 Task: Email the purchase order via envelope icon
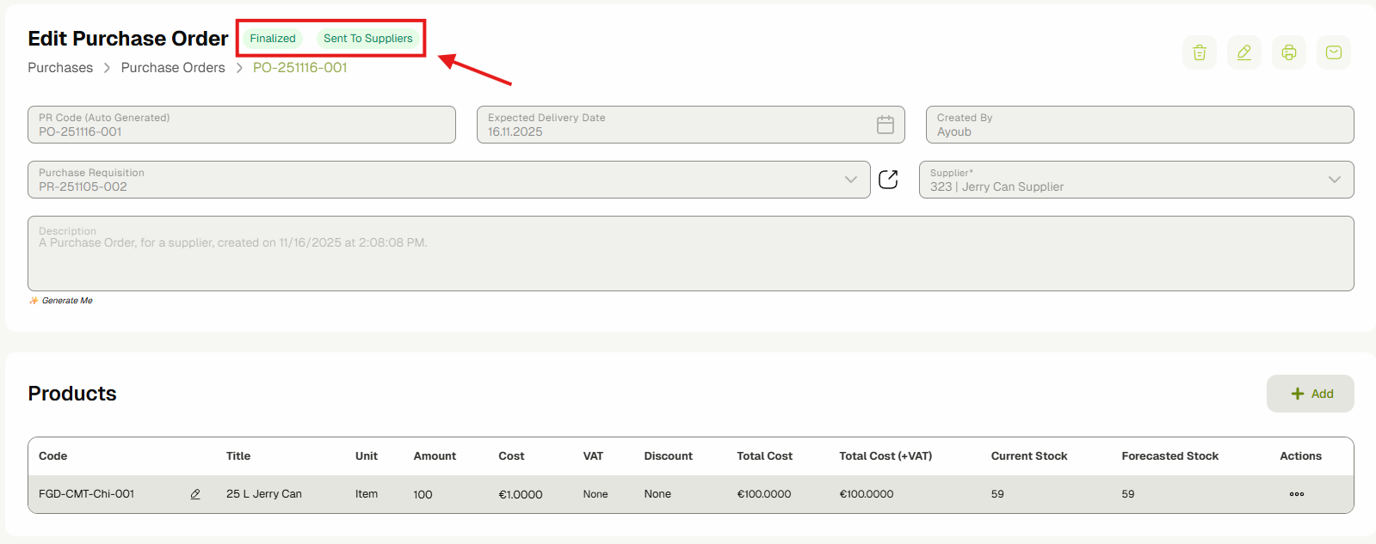point(1333,52)
